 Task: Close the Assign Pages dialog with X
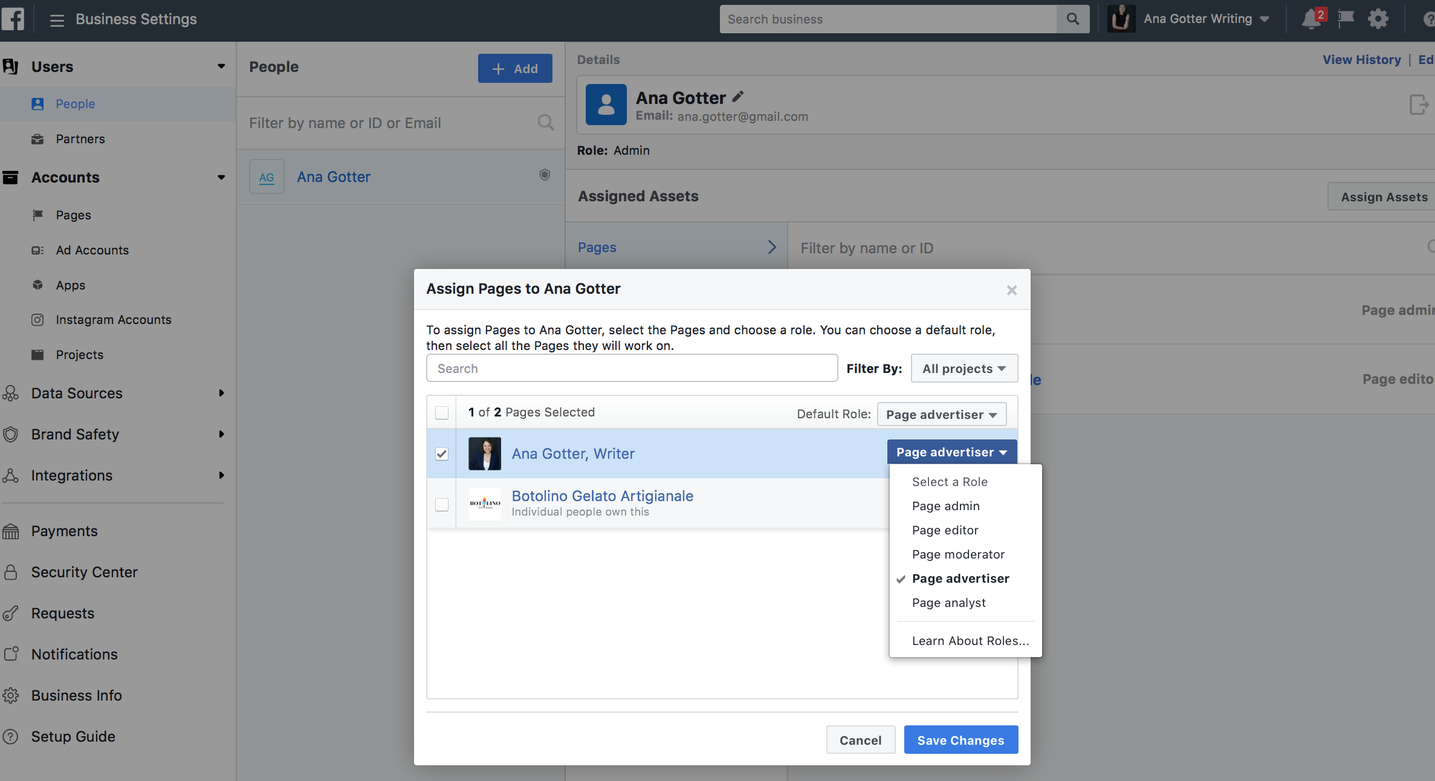1012,290
